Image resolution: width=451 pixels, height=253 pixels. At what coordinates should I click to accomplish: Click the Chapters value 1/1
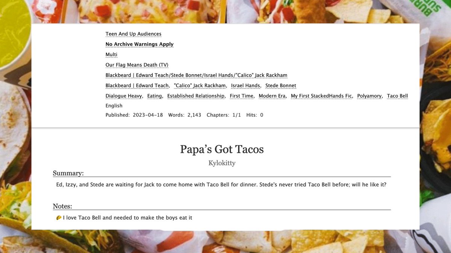tap(236, 115)
